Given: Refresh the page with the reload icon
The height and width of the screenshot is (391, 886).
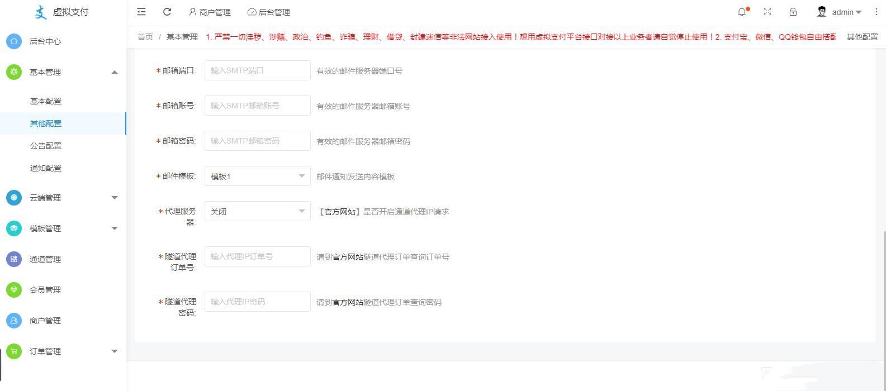Looking at the screenshot, I should (x=167, y=12).
